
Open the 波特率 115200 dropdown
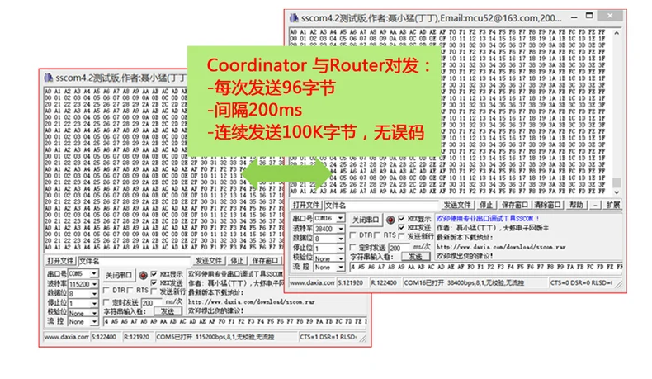94,284
